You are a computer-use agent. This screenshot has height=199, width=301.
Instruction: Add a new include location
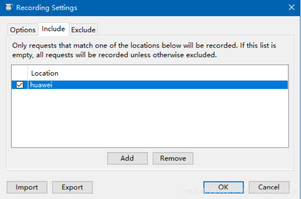point(127,159)
